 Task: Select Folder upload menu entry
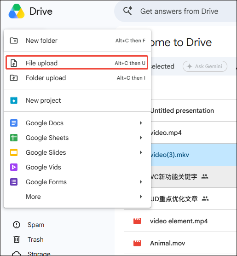(x=77, y=78)
